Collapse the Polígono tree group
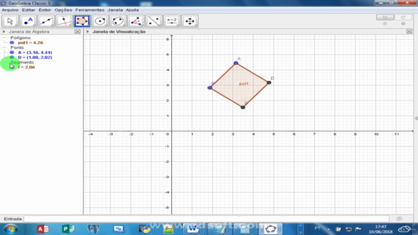 point(4,38)
